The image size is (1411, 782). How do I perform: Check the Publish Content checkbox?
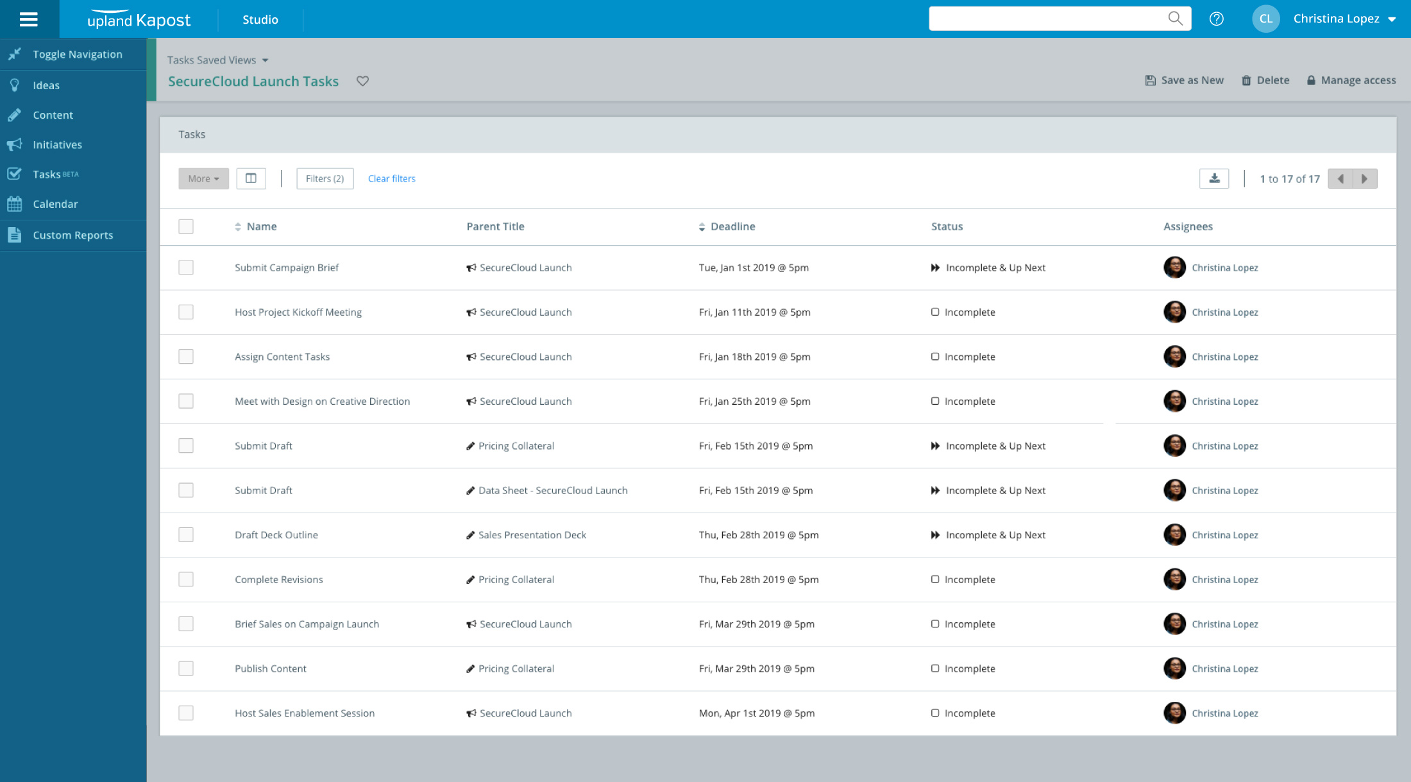coord(186,668)
